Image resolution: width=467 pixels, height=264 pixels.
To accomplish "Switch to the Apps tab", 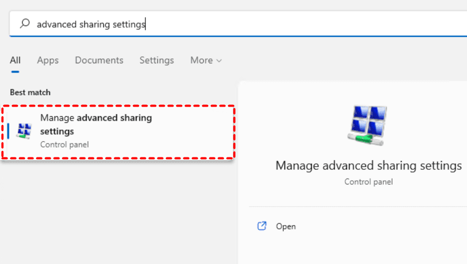I will [48, 61].
